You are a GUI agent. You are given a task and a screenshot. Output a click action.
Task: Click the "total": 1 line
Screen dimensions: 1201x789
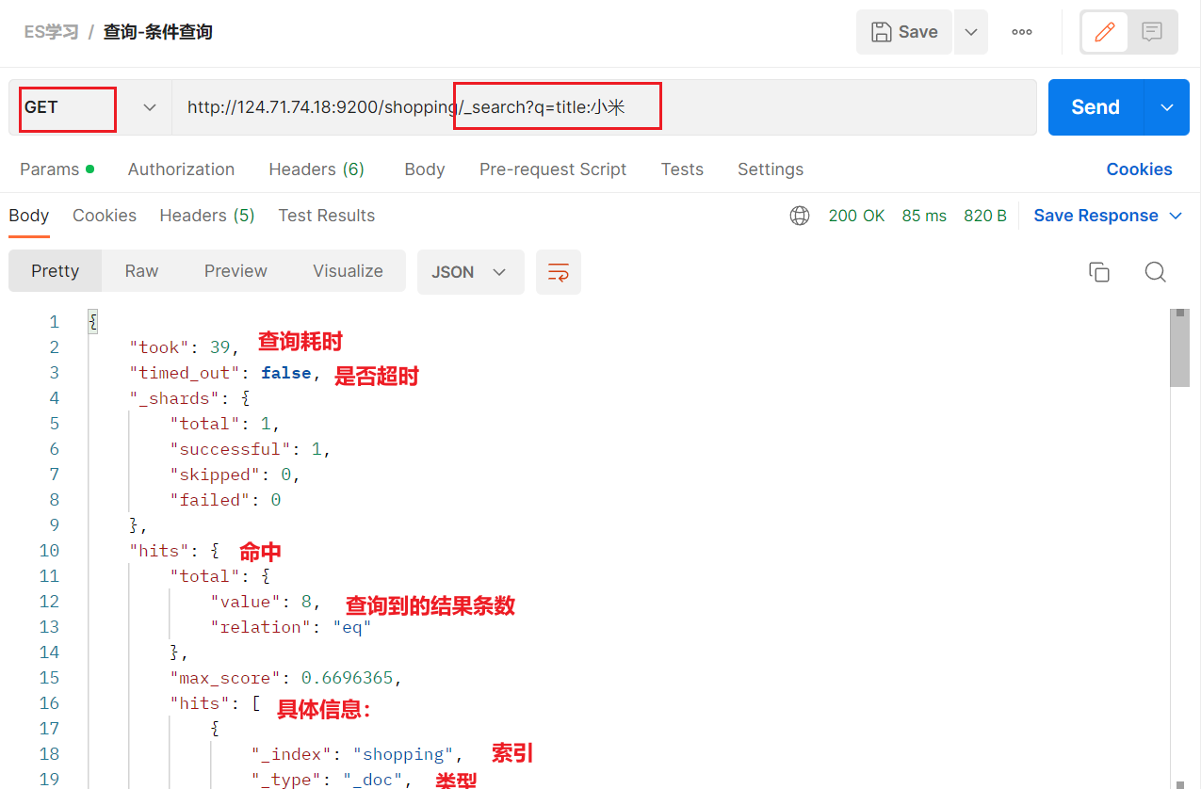click(225, 424)
